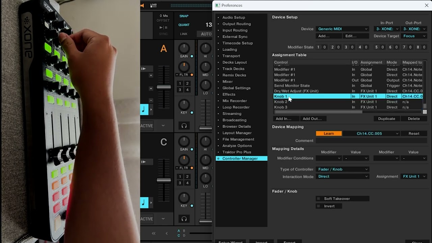Image resolution: width=432 pixels, height=243 pixels.
Task: Click the minus button beside deck A's fader
Action: (151, 100)
